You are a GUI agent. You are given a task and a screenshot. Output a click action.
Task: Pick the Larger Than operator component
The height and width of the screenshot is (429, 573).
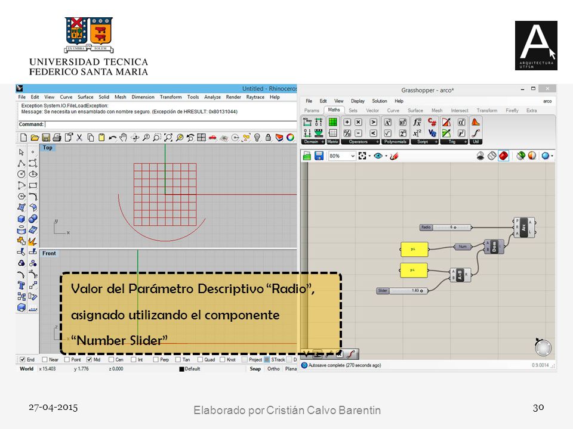(x=373, y=122)
